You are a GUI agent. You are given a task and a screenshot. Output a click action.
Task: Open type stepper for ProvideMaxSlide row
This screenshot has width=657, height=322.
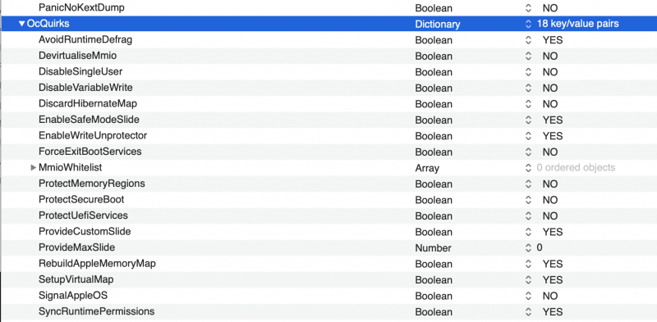[528, 248]
